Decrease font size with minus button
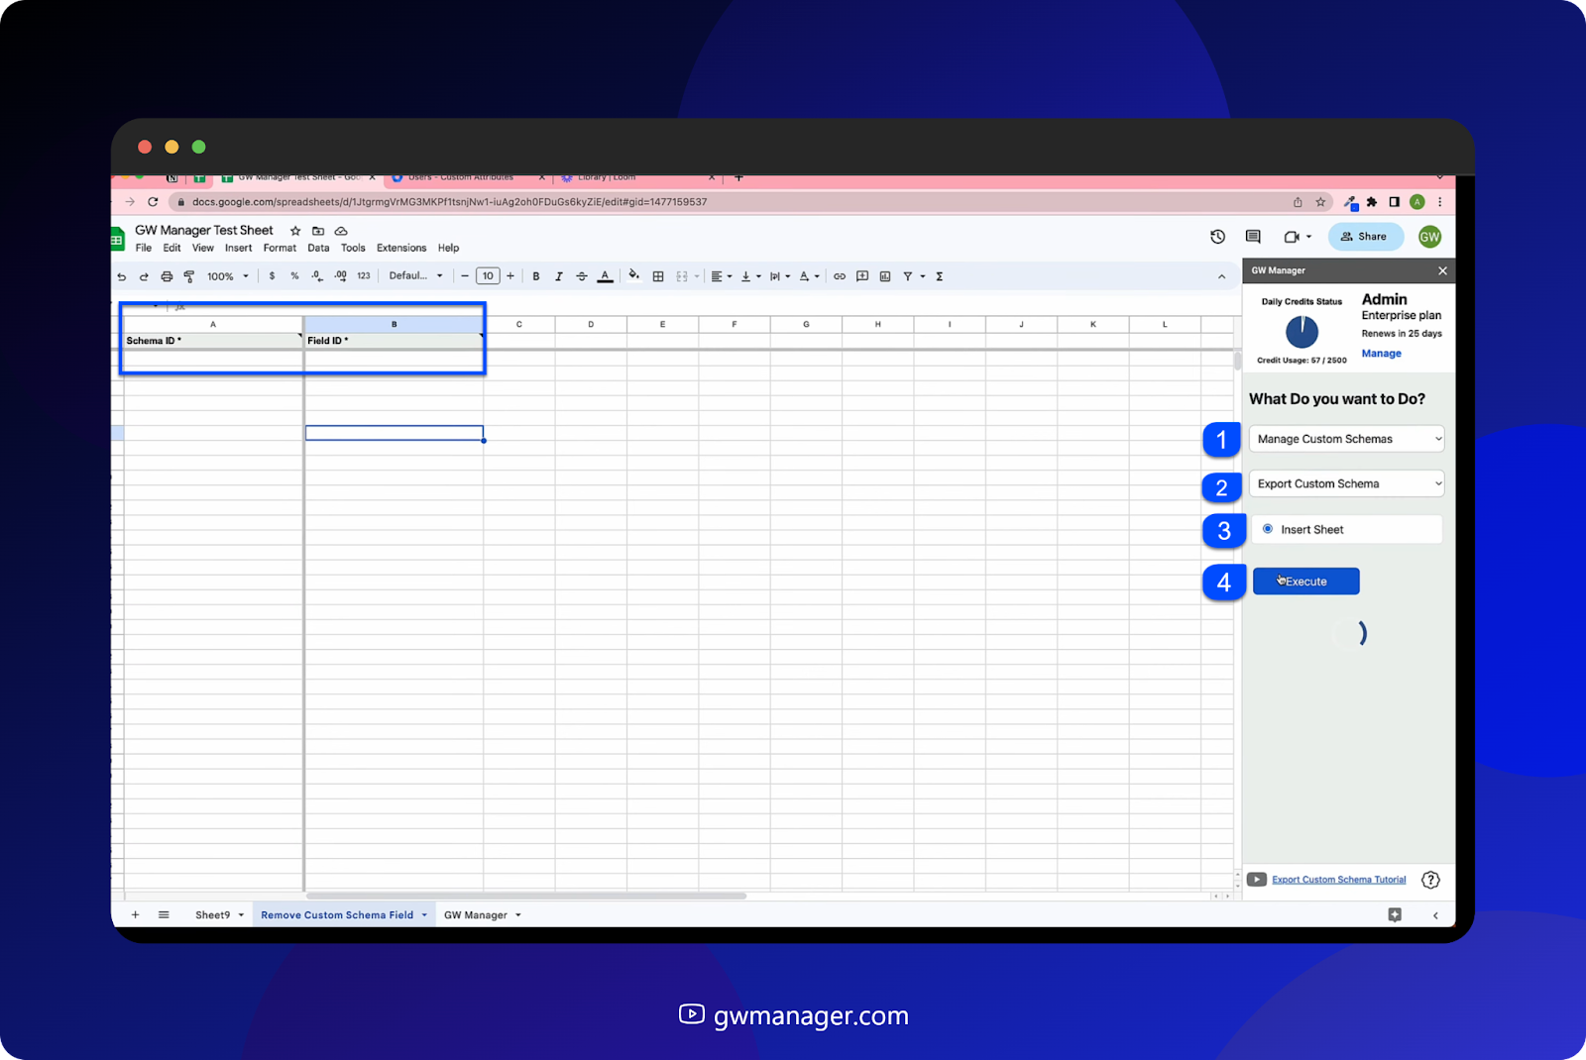Viewport: 1586px width, 1060px height. click(x=465, y=276)
